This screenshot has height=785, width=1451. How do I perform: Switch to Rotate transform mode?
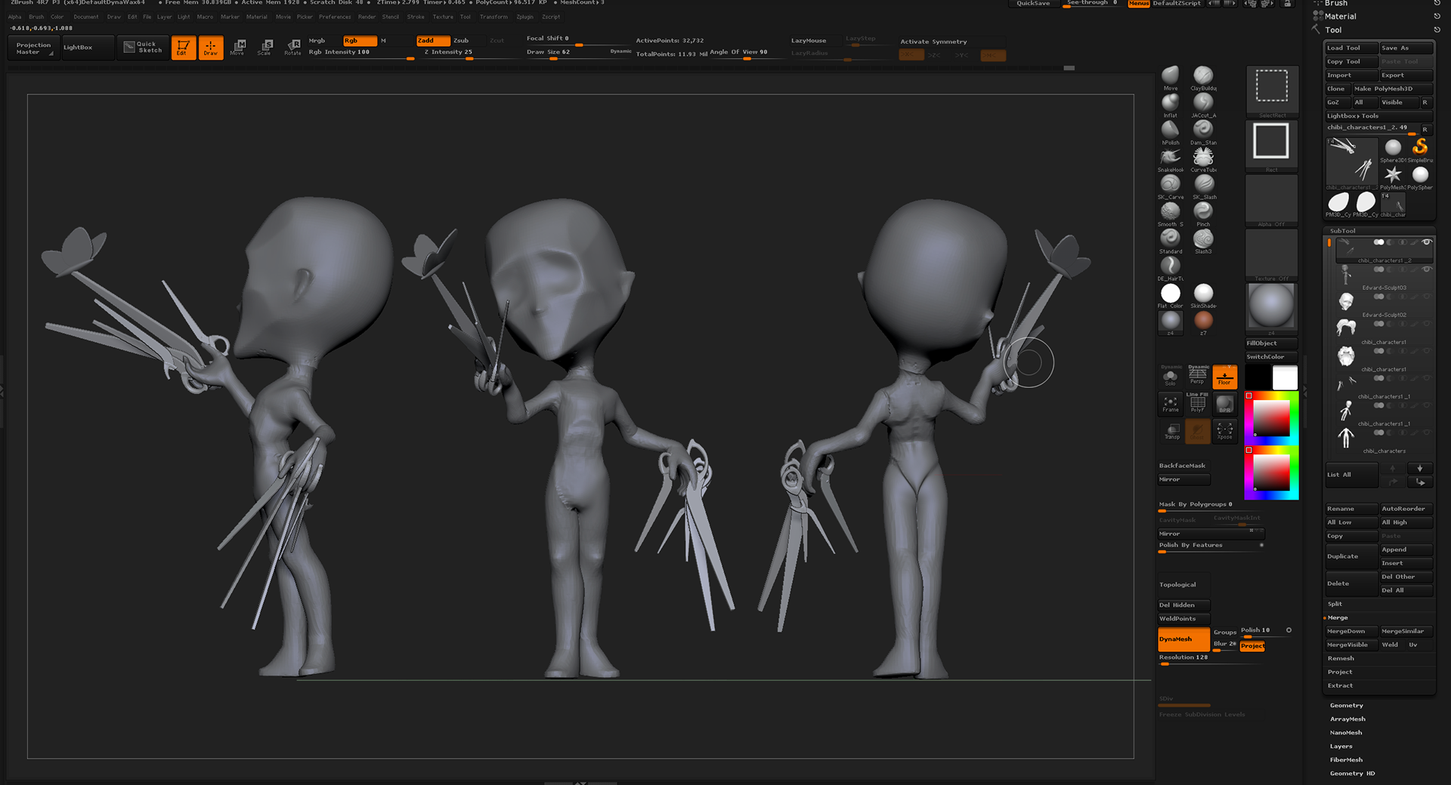coord(293,48)
